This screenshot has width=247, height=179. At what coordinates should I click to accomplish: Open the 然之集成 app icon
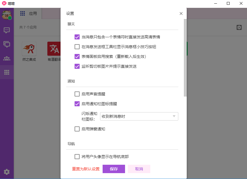tap(29, 49)
